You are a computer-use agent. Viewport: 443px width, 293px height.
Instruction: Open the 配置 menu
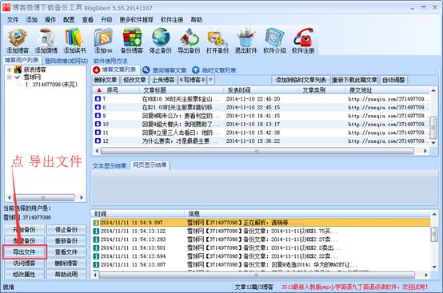click(69, 20)
